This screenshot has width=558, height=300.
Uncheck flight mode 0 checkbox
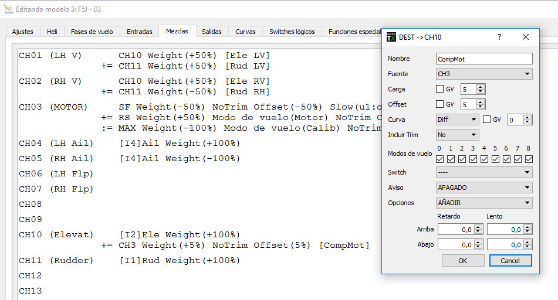[440, 159]
